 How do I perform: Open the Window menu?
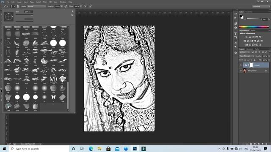pos(63,2)
